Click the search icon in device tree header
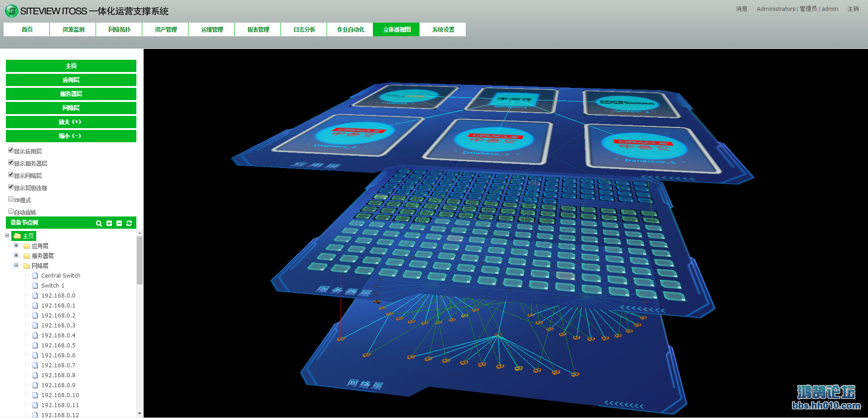Image resolution: width=868 pixels, height=418 pixels. (x=99, y=223)
